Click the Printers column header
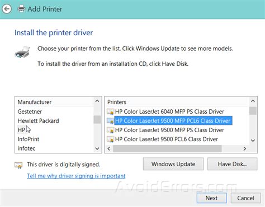265x207 pixels. tap(117, 102)
